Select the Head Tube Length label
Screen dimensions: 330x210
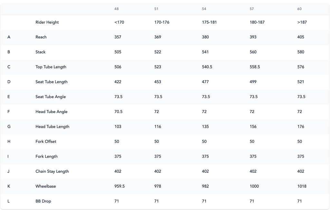click(x=53, y=126)
